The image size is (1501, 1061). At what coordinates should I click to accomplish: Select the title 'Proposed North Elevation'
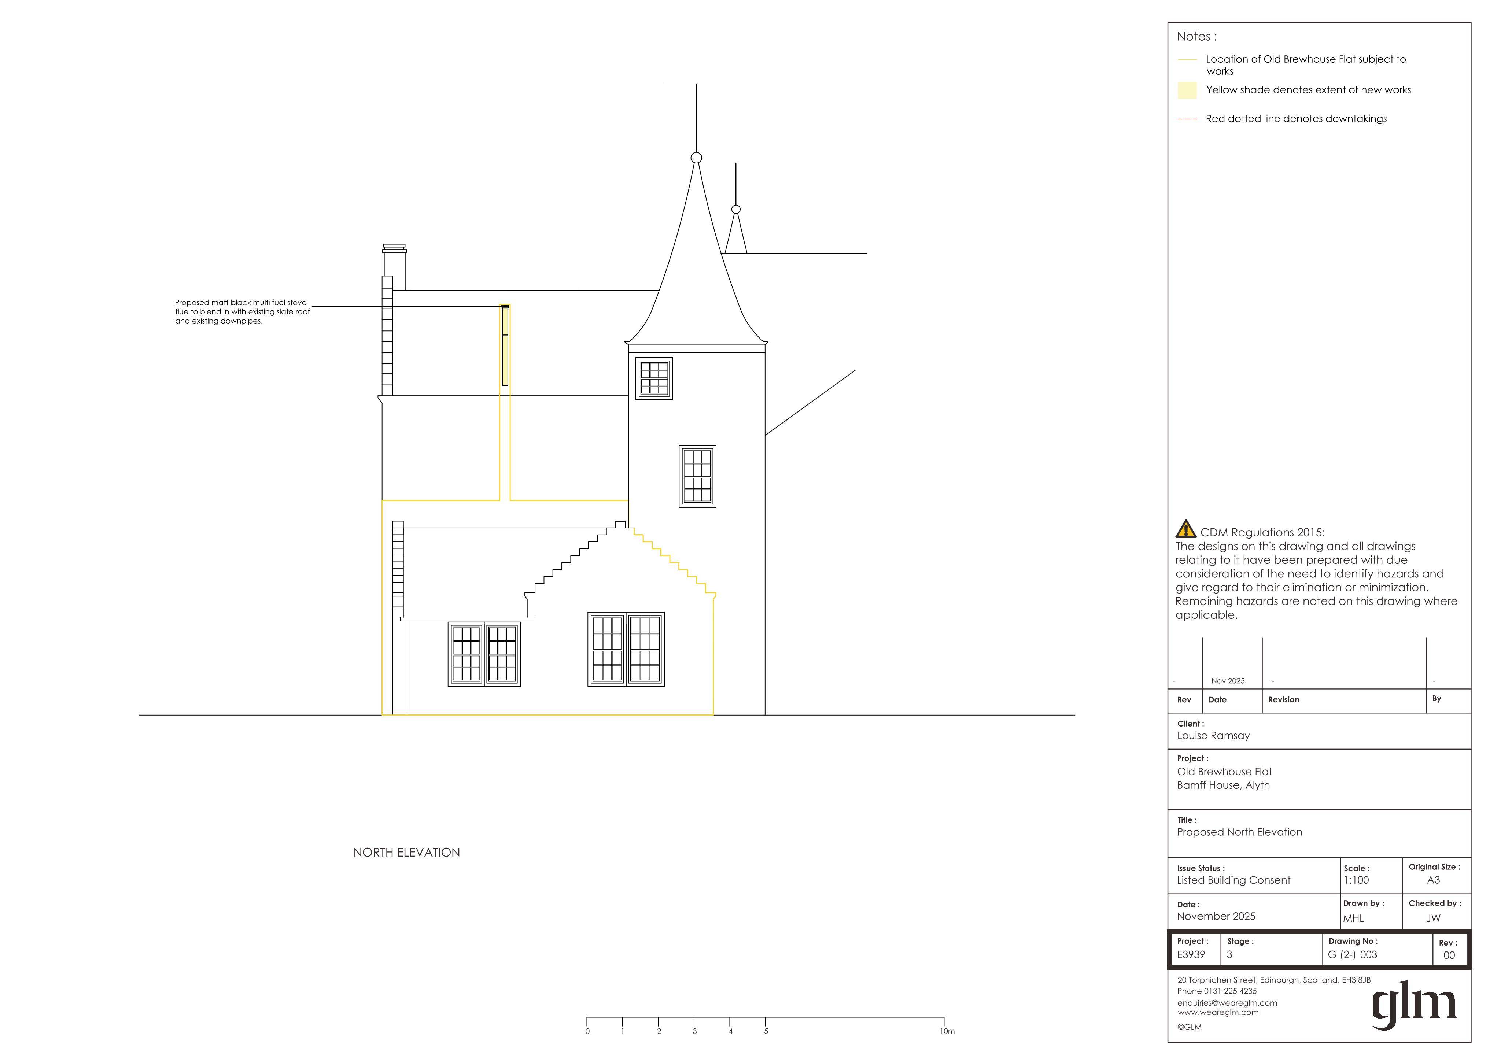tap(1239, 832)
